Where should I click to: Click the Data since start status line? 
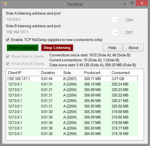pyautogui.click(x=93, y=65)
